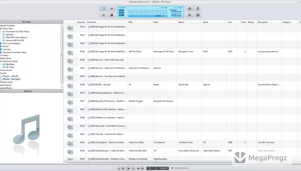
Task: Stop playback with the stop button
Action: (123, 168)
